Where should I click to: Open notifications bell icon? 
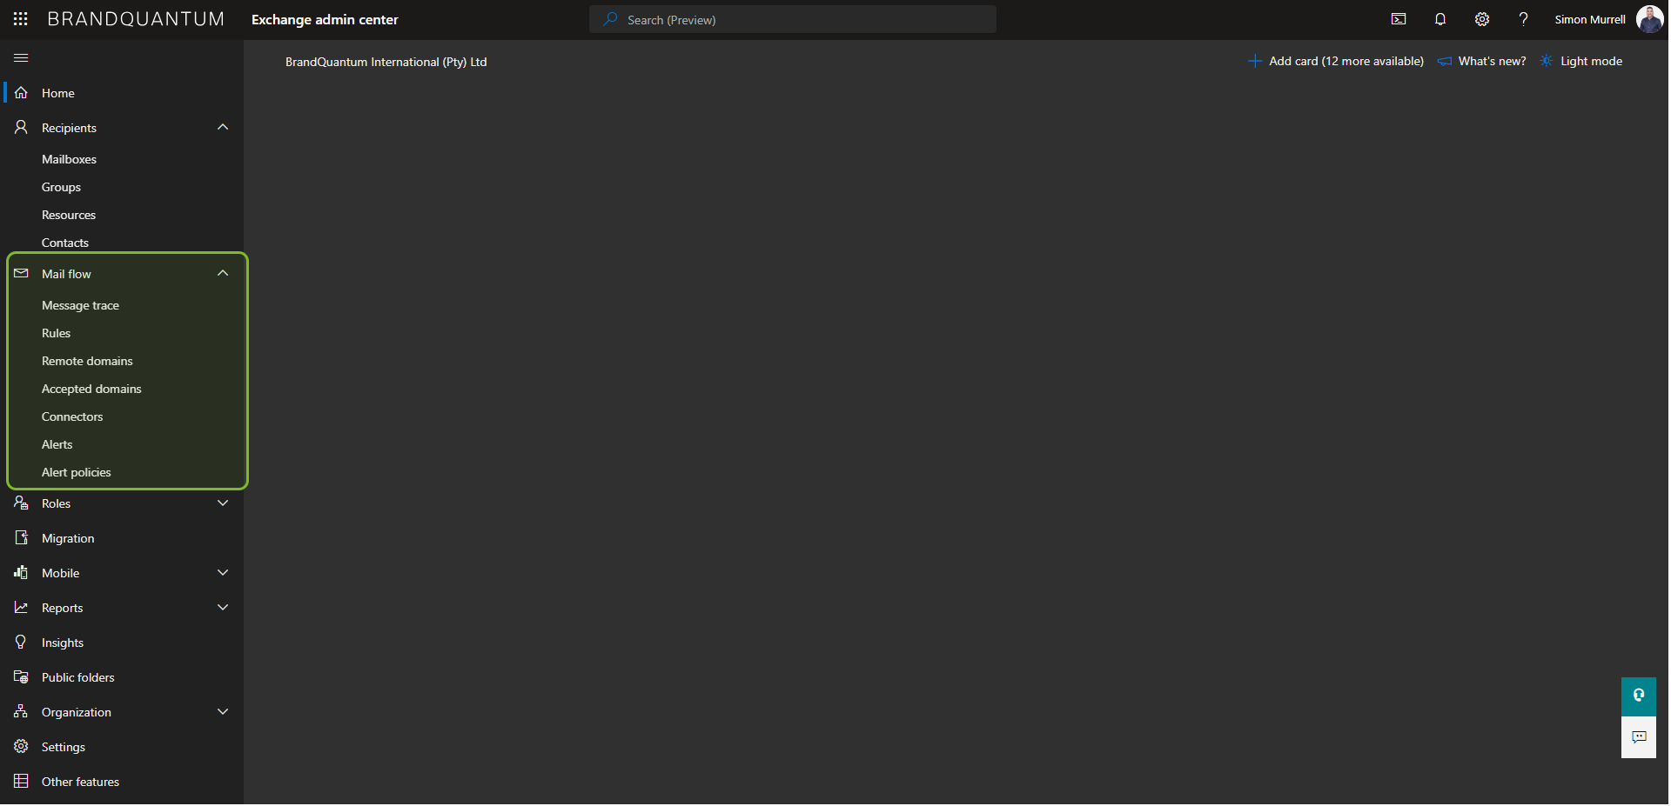pyautogui.click(x=1440, y=19)
